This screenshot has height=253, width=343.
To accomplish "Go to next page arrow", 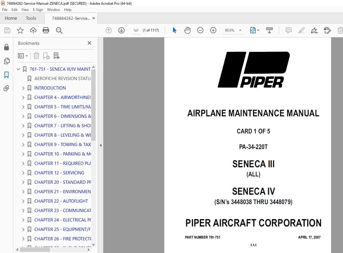I will [x=121, y=30].
